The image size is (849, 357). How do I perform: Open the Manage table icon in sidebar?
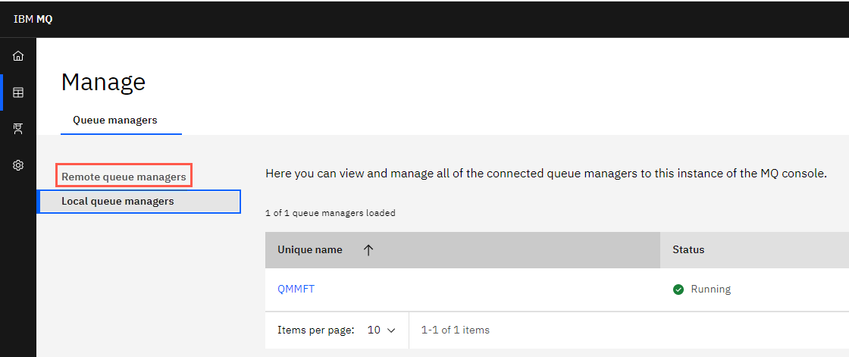pos(18,92)
